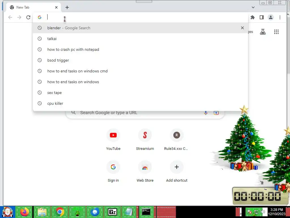Click clock icon beside cpu killer
This screenshot has width=290, height=218.
point(40,103)
